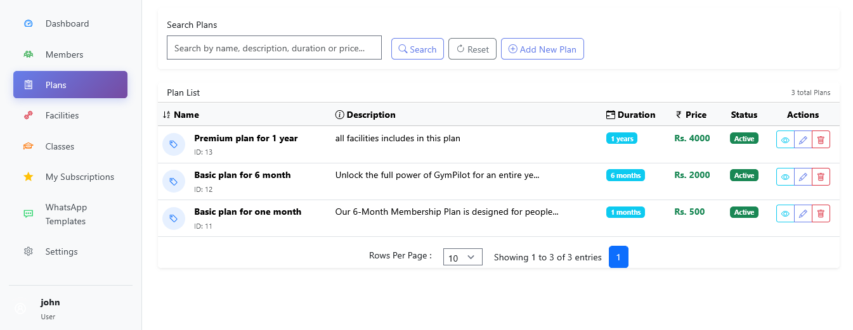Viewport: 853px width, 330px height.
Task: Click the '1 years' duration badge
Action: point(622,138)
